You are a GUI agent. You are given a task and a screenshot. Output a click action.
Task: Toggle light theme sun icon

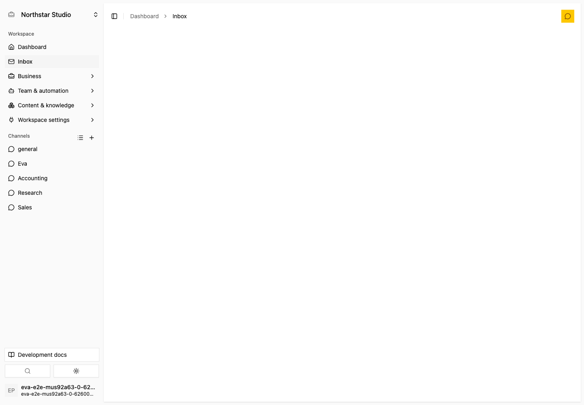coord(76,371)
